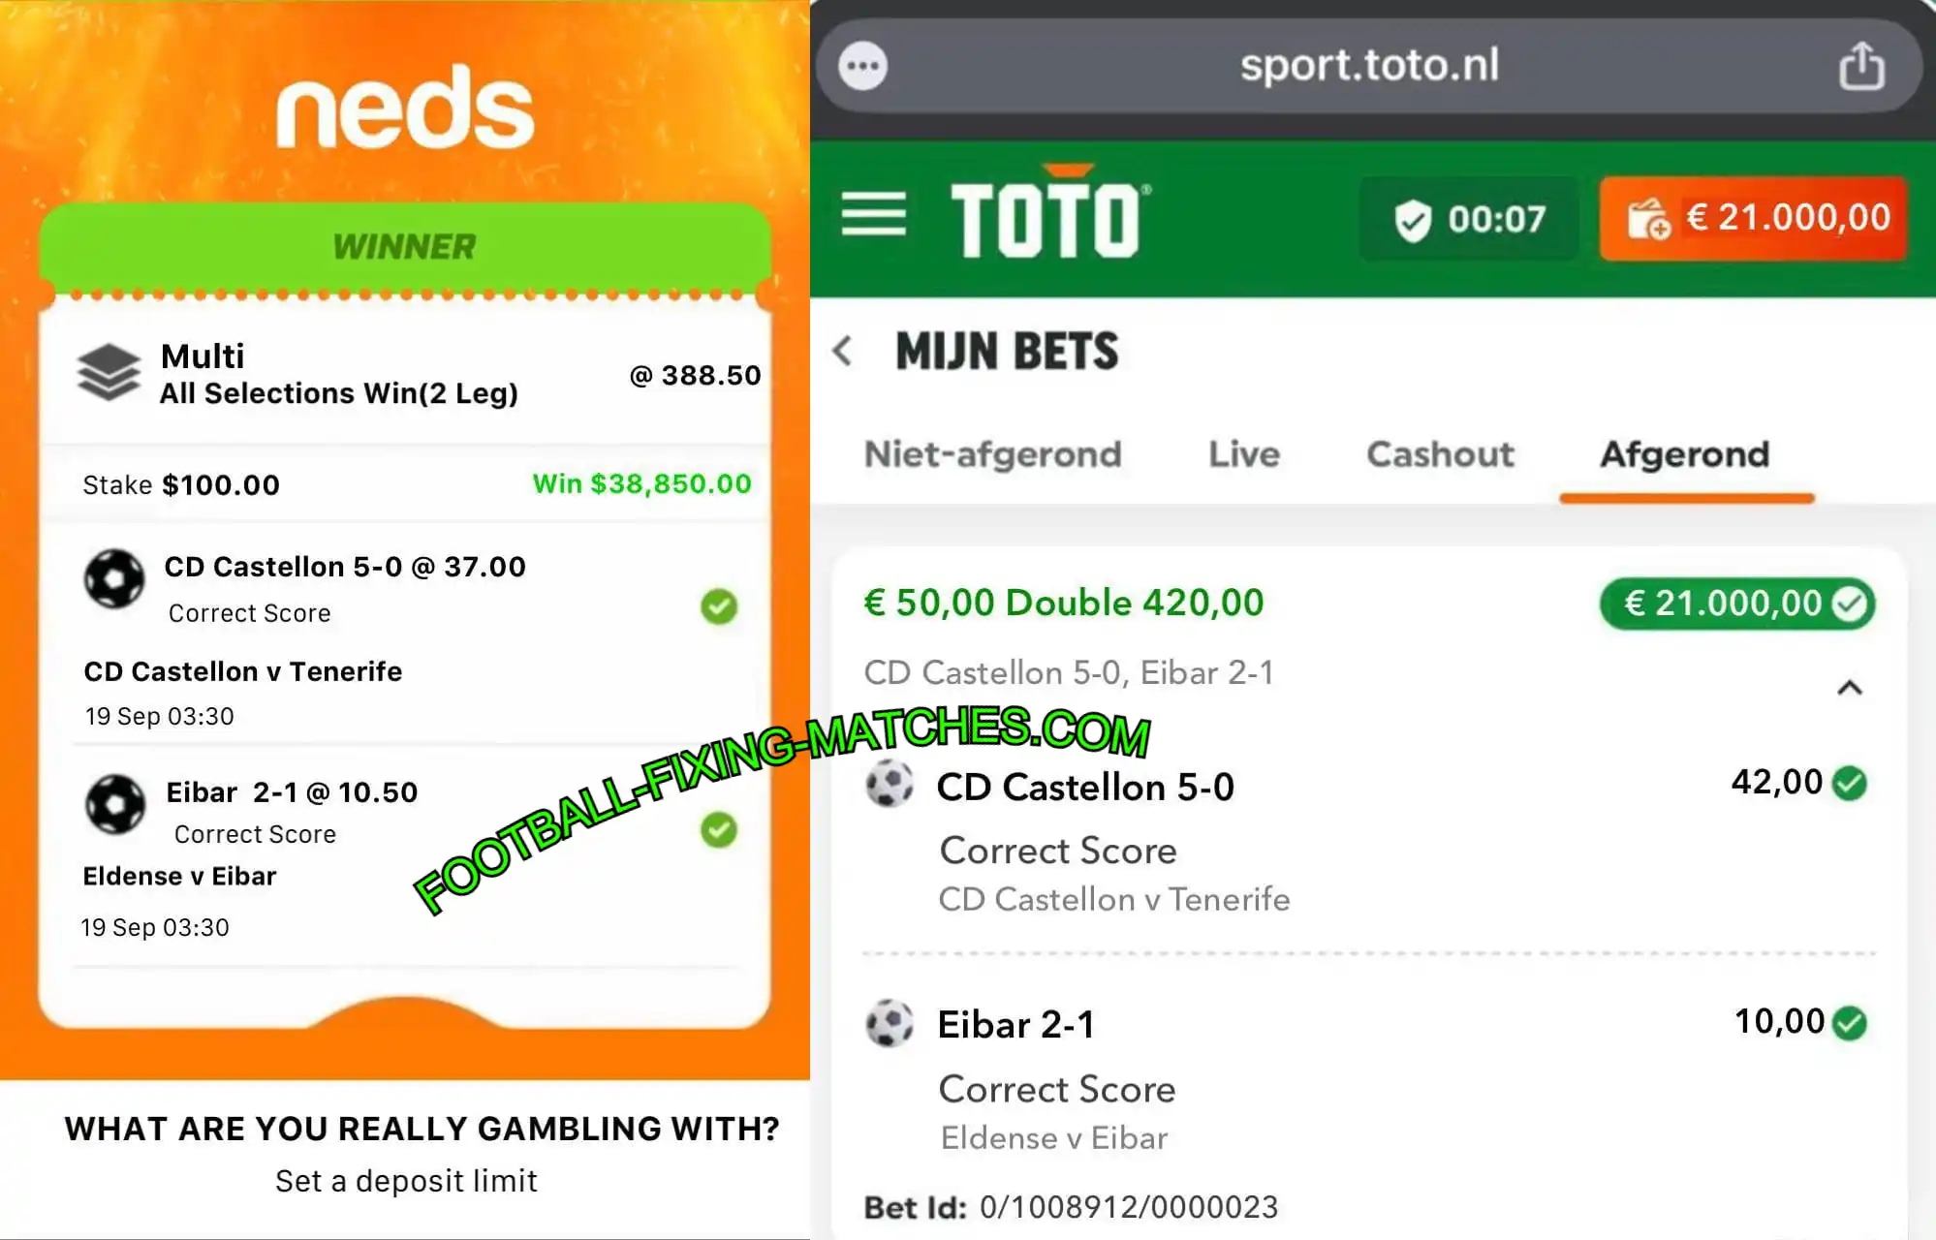The height and width of the screenshot is (1240, 1936).
Task: Go back with the Mijn Bets arrow
Action: point(842,351)
